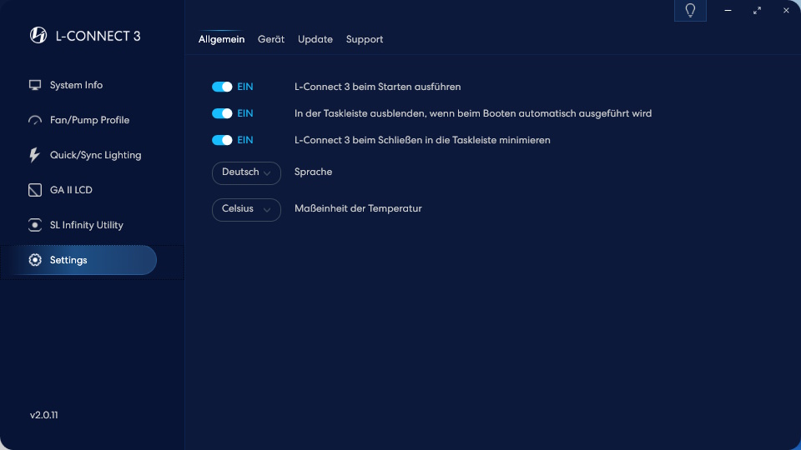Click the L-CONNECT 3 logo icon

pos(38,35)
